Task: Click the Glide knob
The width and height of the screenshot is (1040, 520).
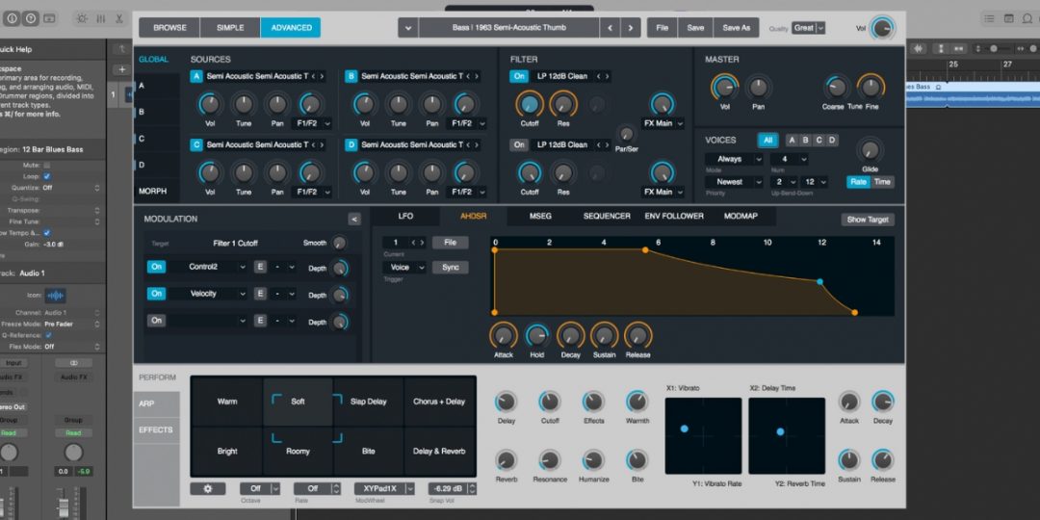Action: 870,150
